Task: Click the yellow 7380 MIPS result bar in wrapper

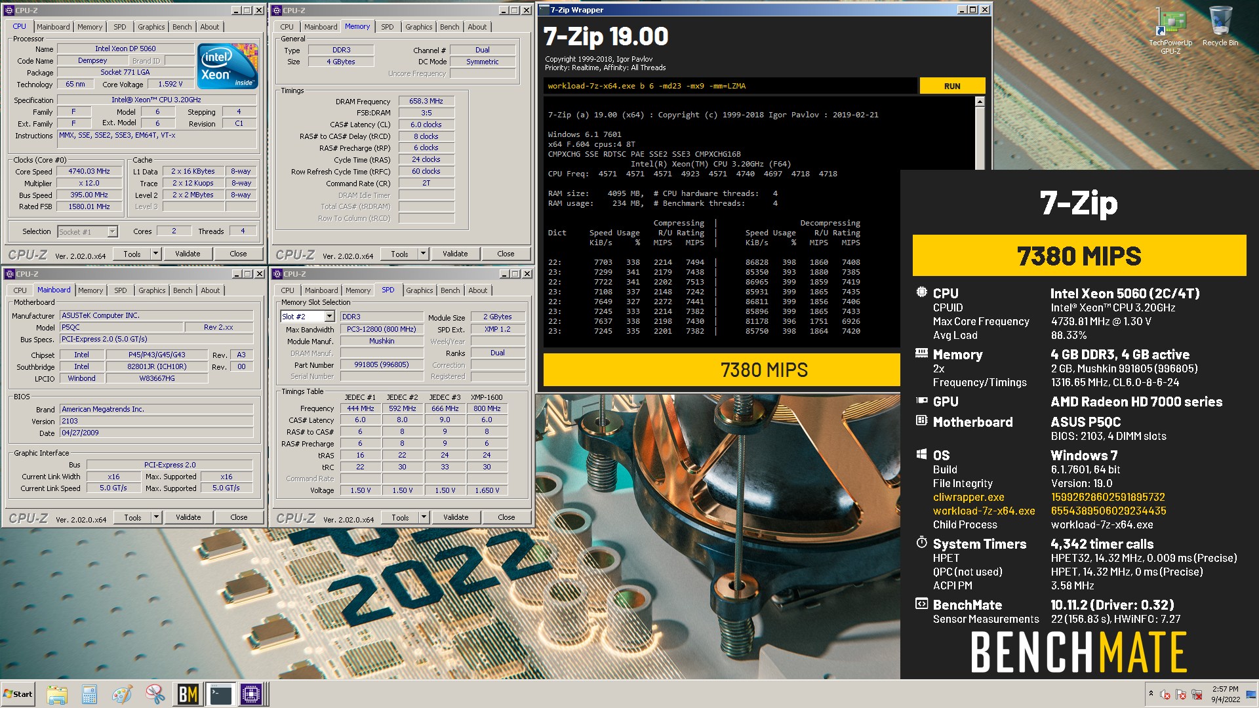Action: click(x=721, y=370)
